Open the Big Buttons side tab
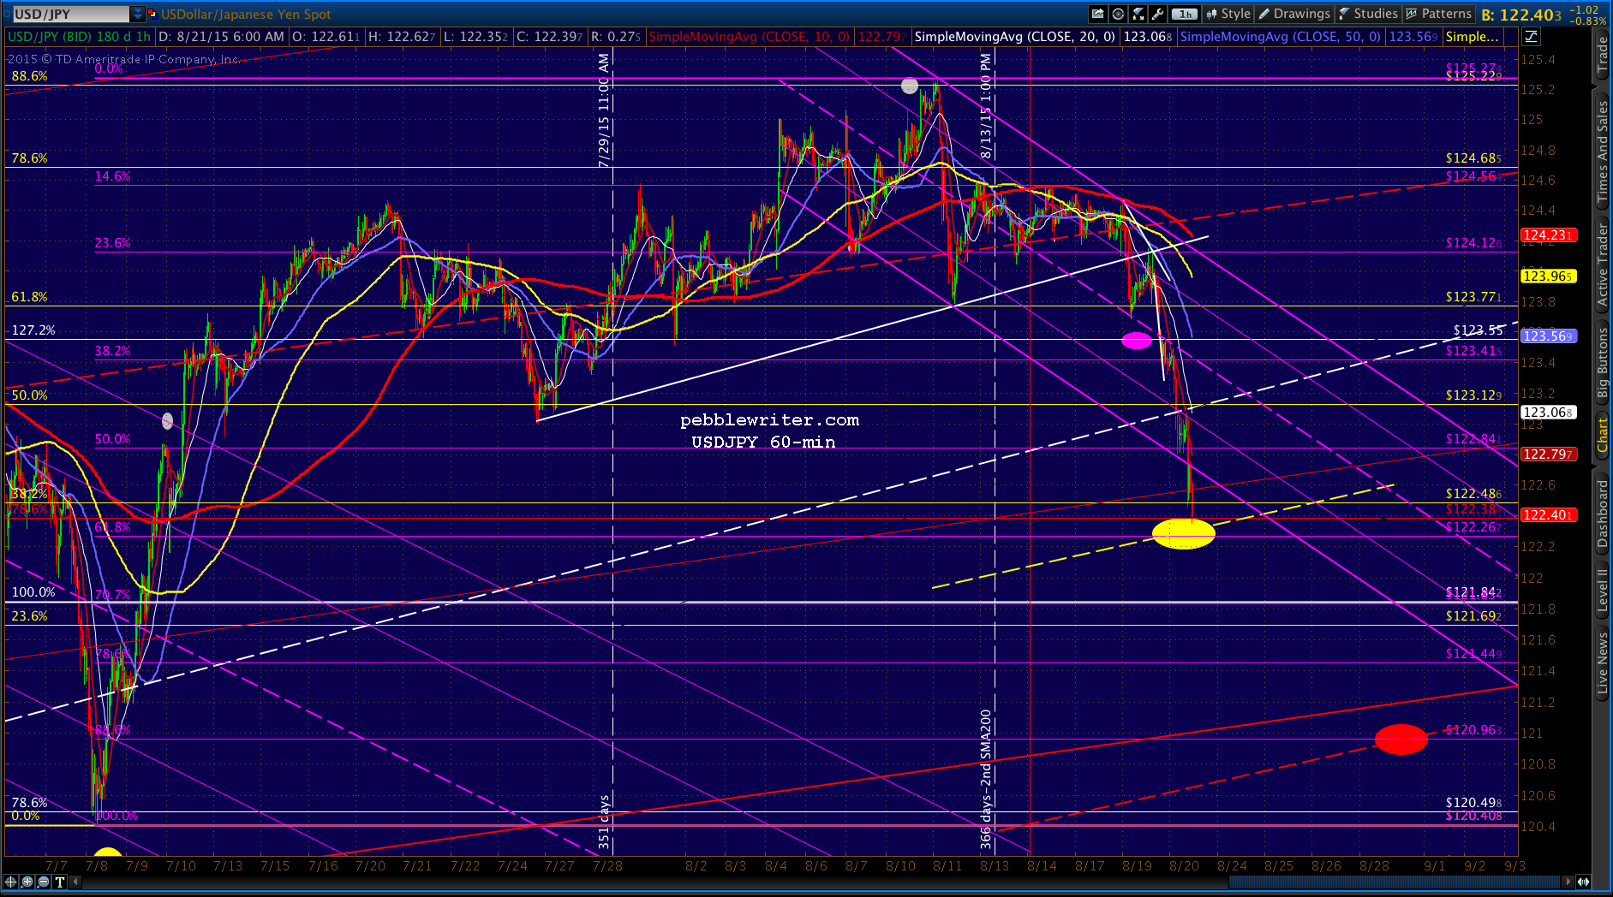1613x897 pixels. [x=1603, y=364]
